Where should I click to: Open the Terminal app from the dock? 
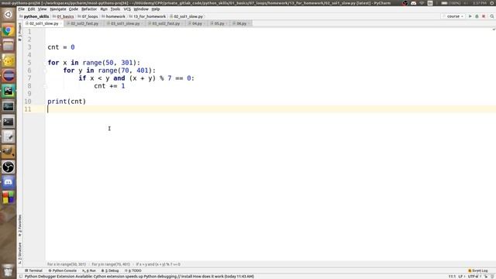[9, 122]
